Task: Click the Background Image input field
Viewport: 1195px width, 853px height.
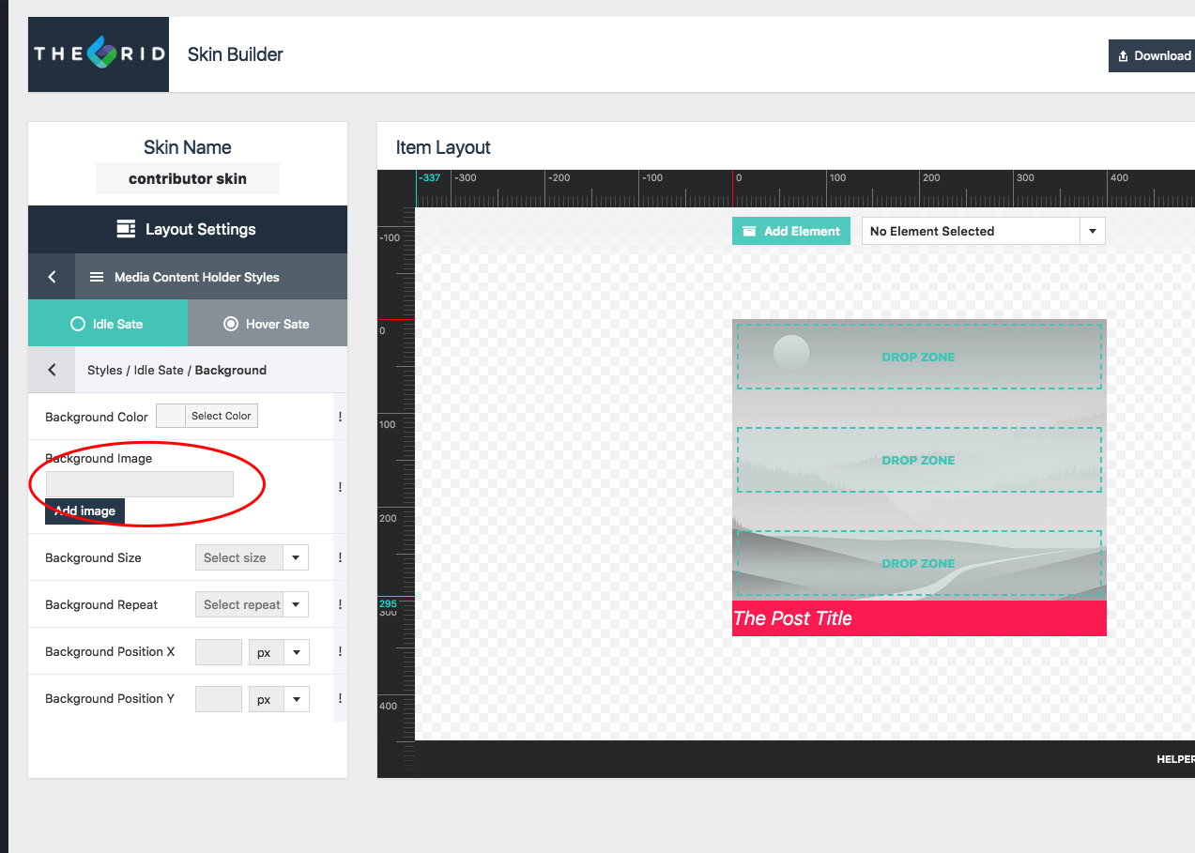Action: tap(139, 483)
